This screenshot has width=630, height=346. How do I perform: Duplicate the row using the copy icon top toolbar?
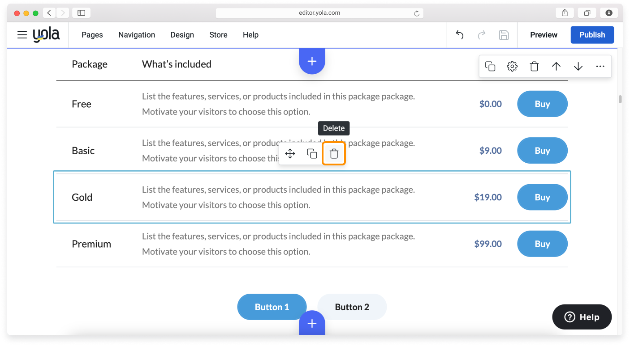click(x=490, y=66)
